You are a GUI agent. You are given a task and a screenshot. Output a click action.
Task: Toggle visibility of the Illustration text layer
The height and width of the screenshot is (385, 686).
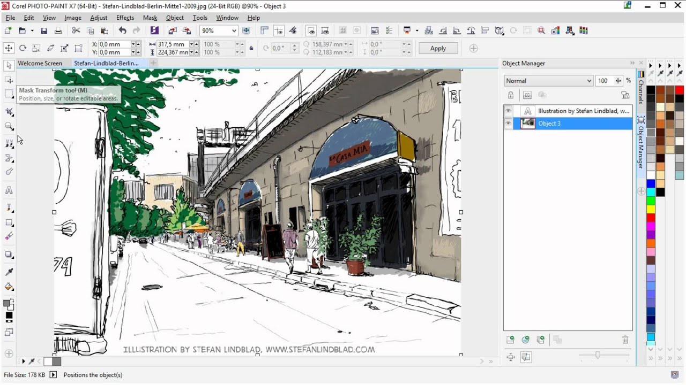(508, 111)
